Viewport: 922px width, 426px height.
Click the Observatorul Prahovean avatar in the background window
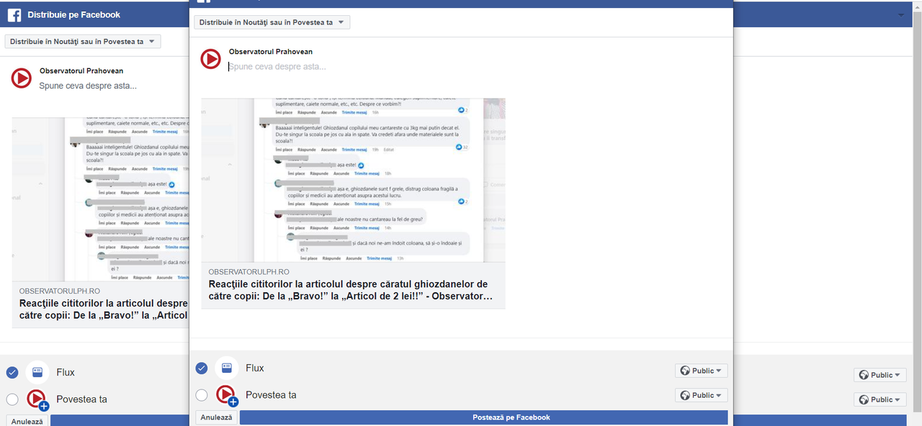(22, 78)
